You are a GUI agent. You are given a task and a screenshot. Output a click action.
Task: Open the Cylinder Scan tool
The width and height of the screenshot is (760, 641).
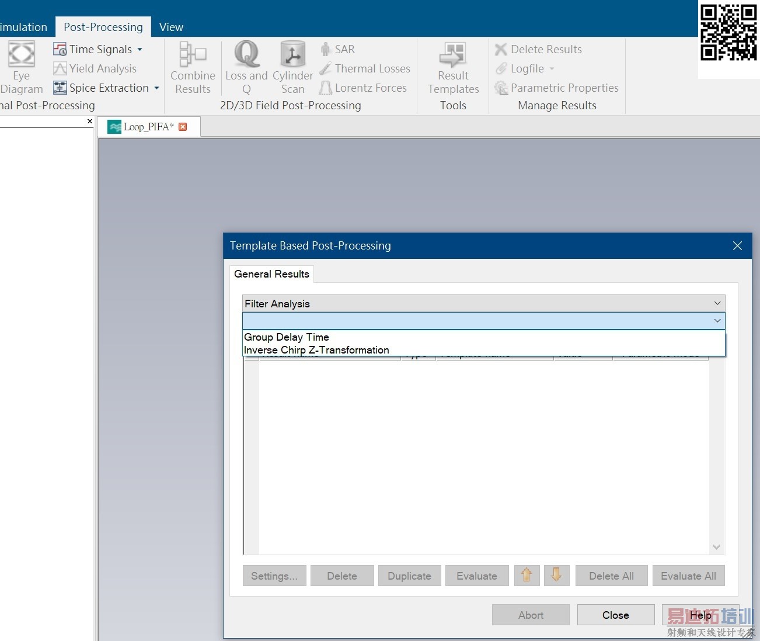click(292, 68)
